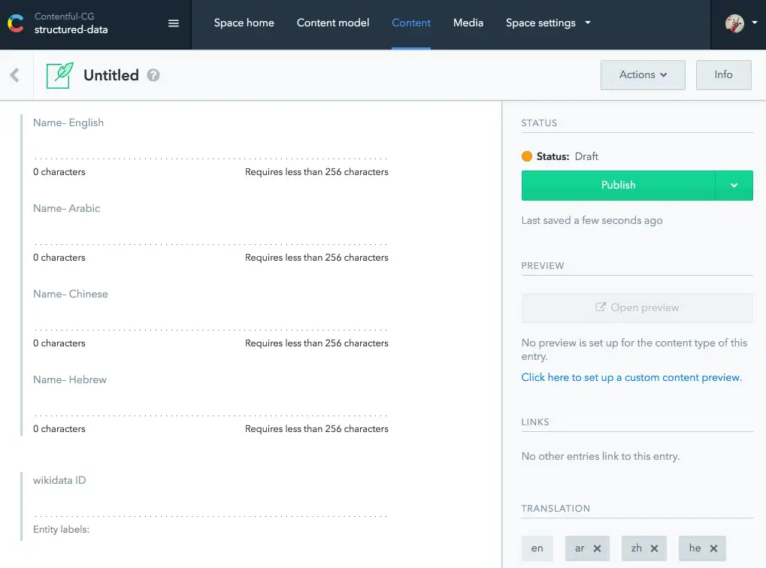Click the Contentful logo icon
Viewport: 766px width, 568px height.
pyautogui.click(x=16, y=23)
